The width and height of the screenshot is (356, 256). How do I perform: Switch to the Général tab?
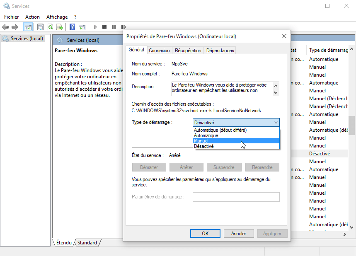tap(136, 50)
